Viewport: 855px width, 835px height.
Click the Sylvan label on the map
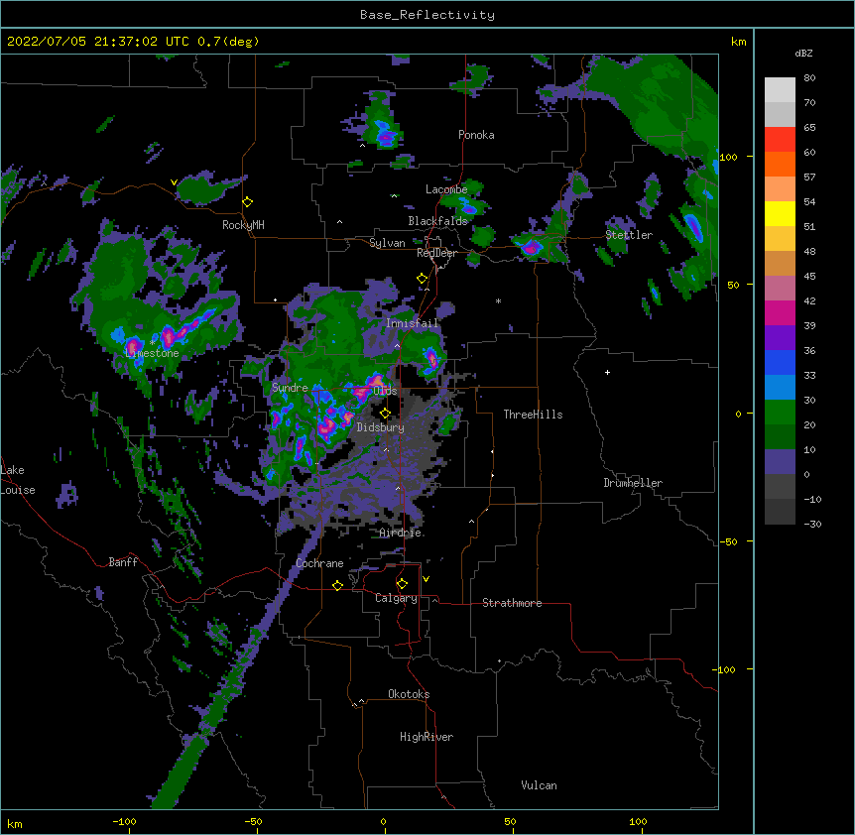[x=387, y=243]
